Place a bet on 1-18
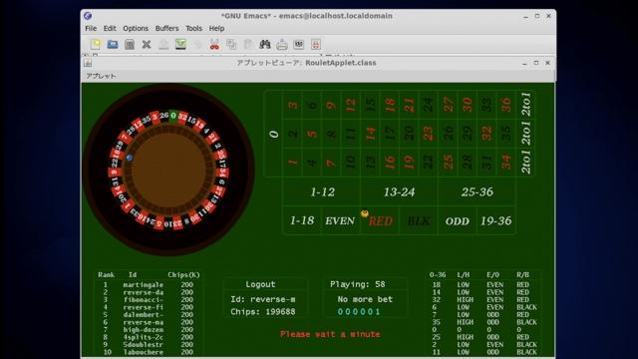 point(302,220)
